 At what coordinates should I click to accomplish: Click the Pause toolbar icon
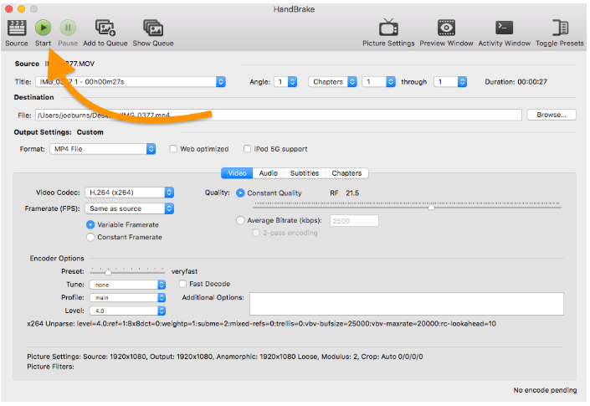pyautogui.click(x=68, y=28)
